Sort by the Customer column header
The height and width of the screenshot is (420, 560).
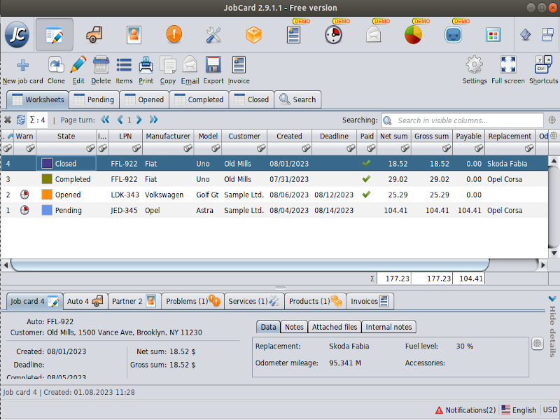[x=244, y=136]
